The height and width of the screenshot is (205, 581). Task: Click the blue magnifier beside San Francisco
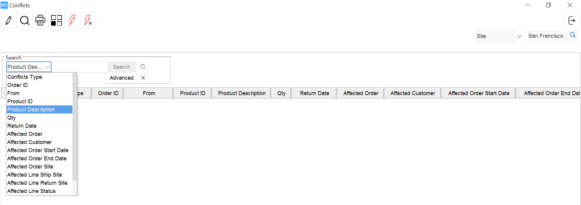coord(573,35)
